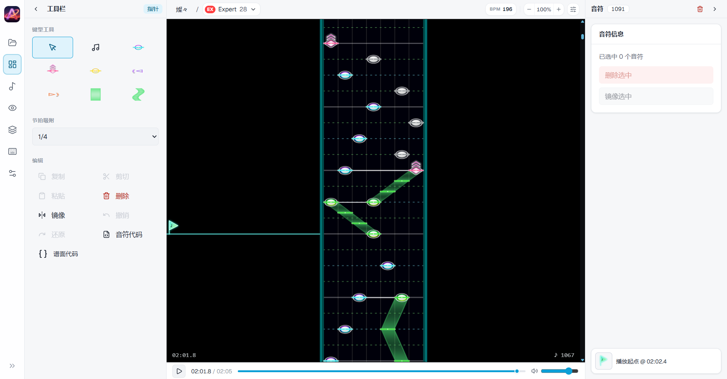Zoom in with the plus button
The image size is (727, 379).
click(559, 9)
